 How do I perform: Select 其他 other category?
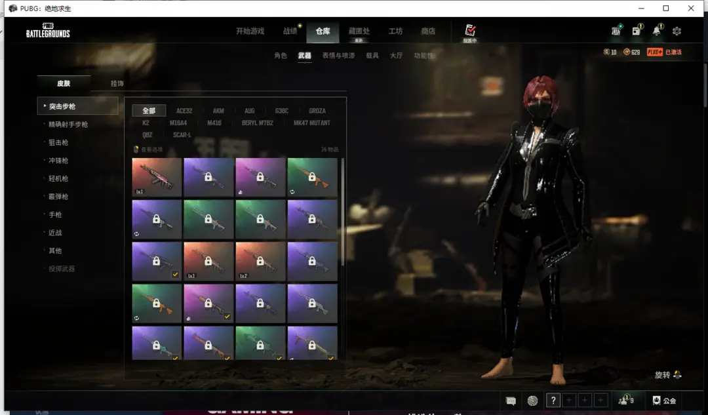pos(55,250)
